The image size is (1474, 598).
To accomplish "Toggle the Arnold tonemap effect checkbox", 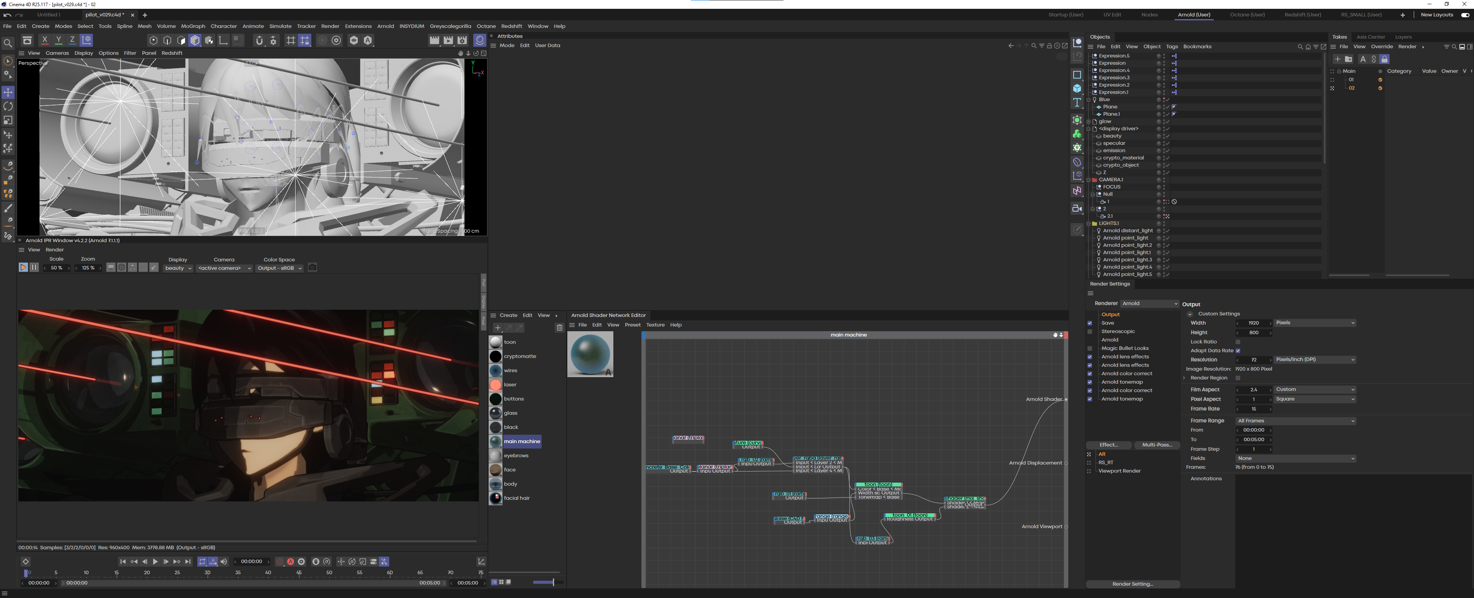I will click(x=1089, y=382).
